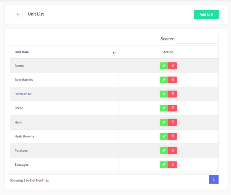Click the Unit Rule column header

64,52
